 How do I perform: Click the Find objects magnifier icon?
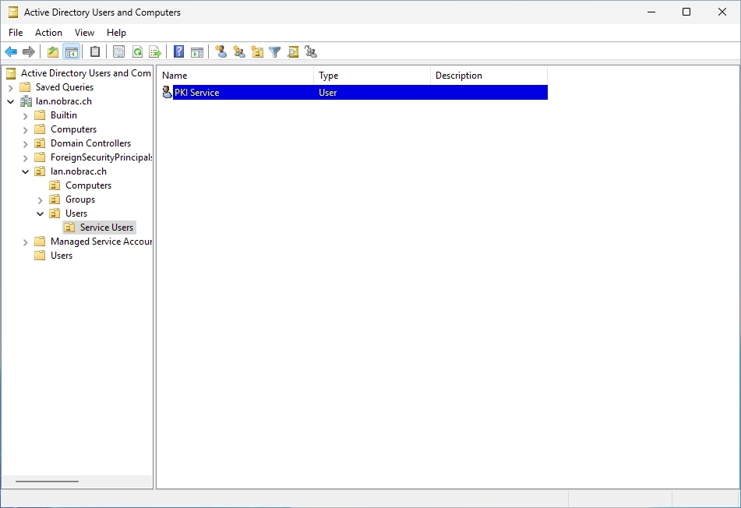293,52
